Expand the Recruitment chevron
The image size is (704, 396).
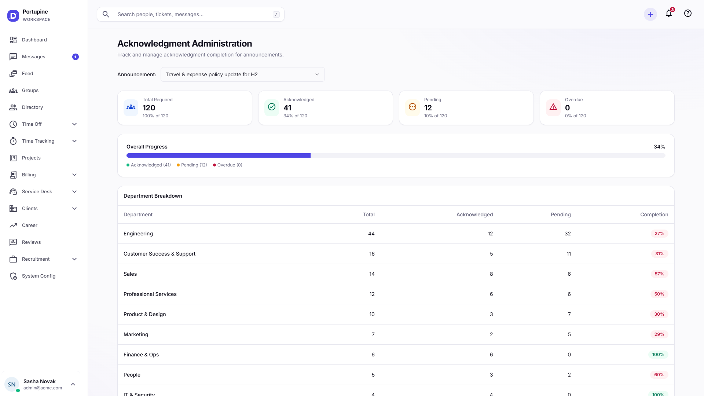[x=74, y=259]
